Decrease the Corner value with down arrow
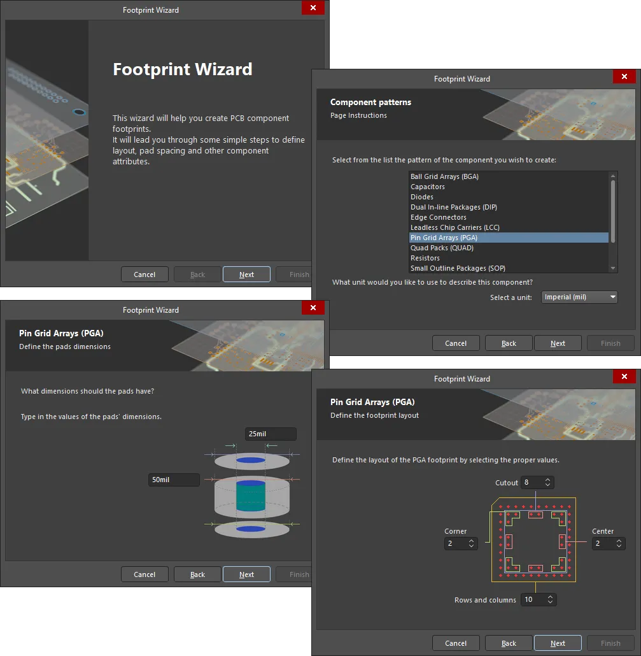Screen dimensions: 641x656 pos(472,546)
